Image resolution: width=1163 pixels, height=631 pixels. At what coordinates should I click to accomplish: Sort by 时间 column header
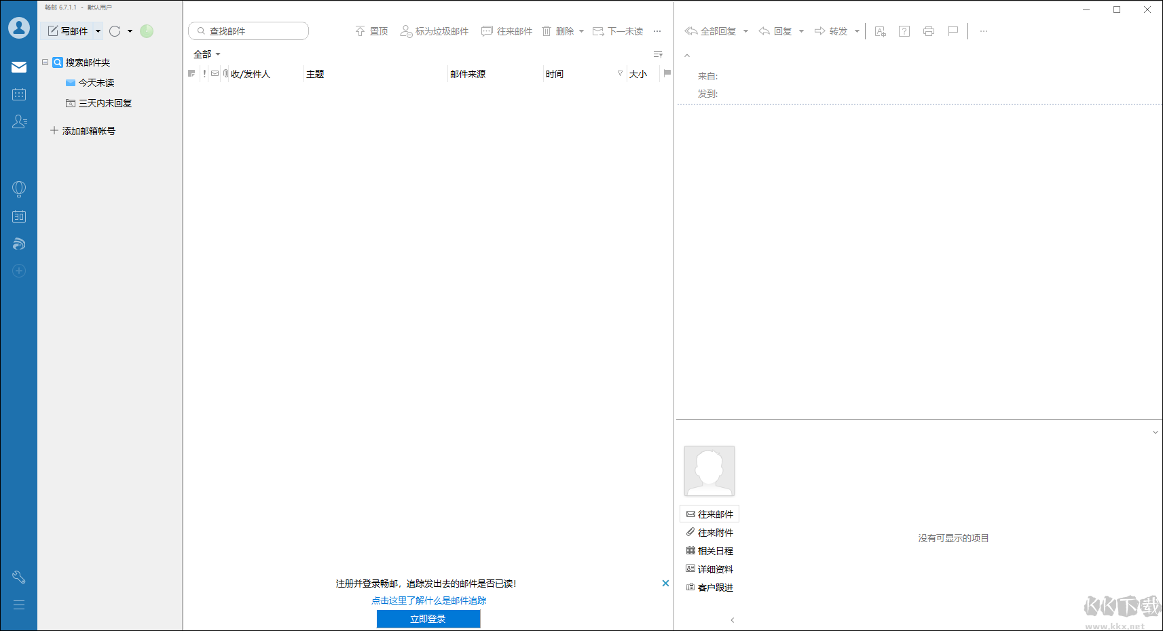coord(555,74)
